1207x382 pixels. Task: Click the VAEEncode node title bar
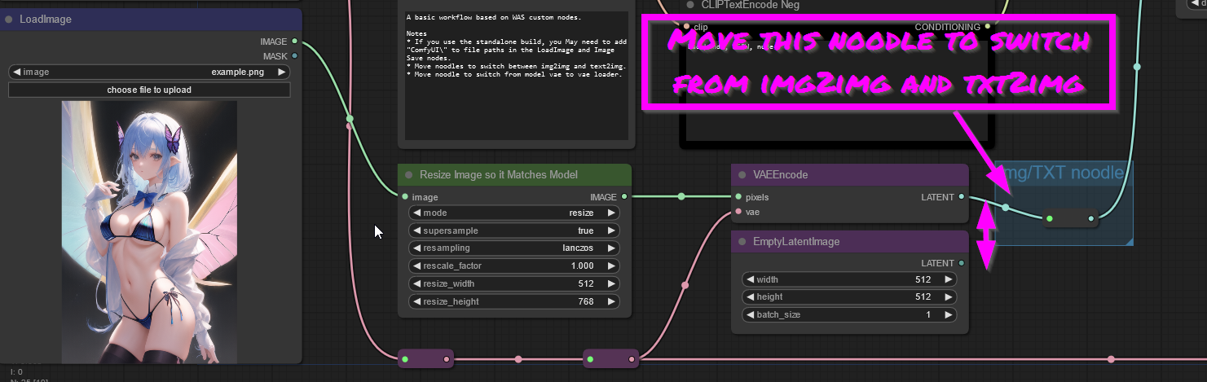pos(850,174)
